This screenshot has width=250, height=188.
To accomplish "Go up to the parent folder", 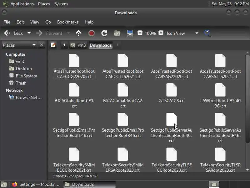I will (x=78, y=33).
